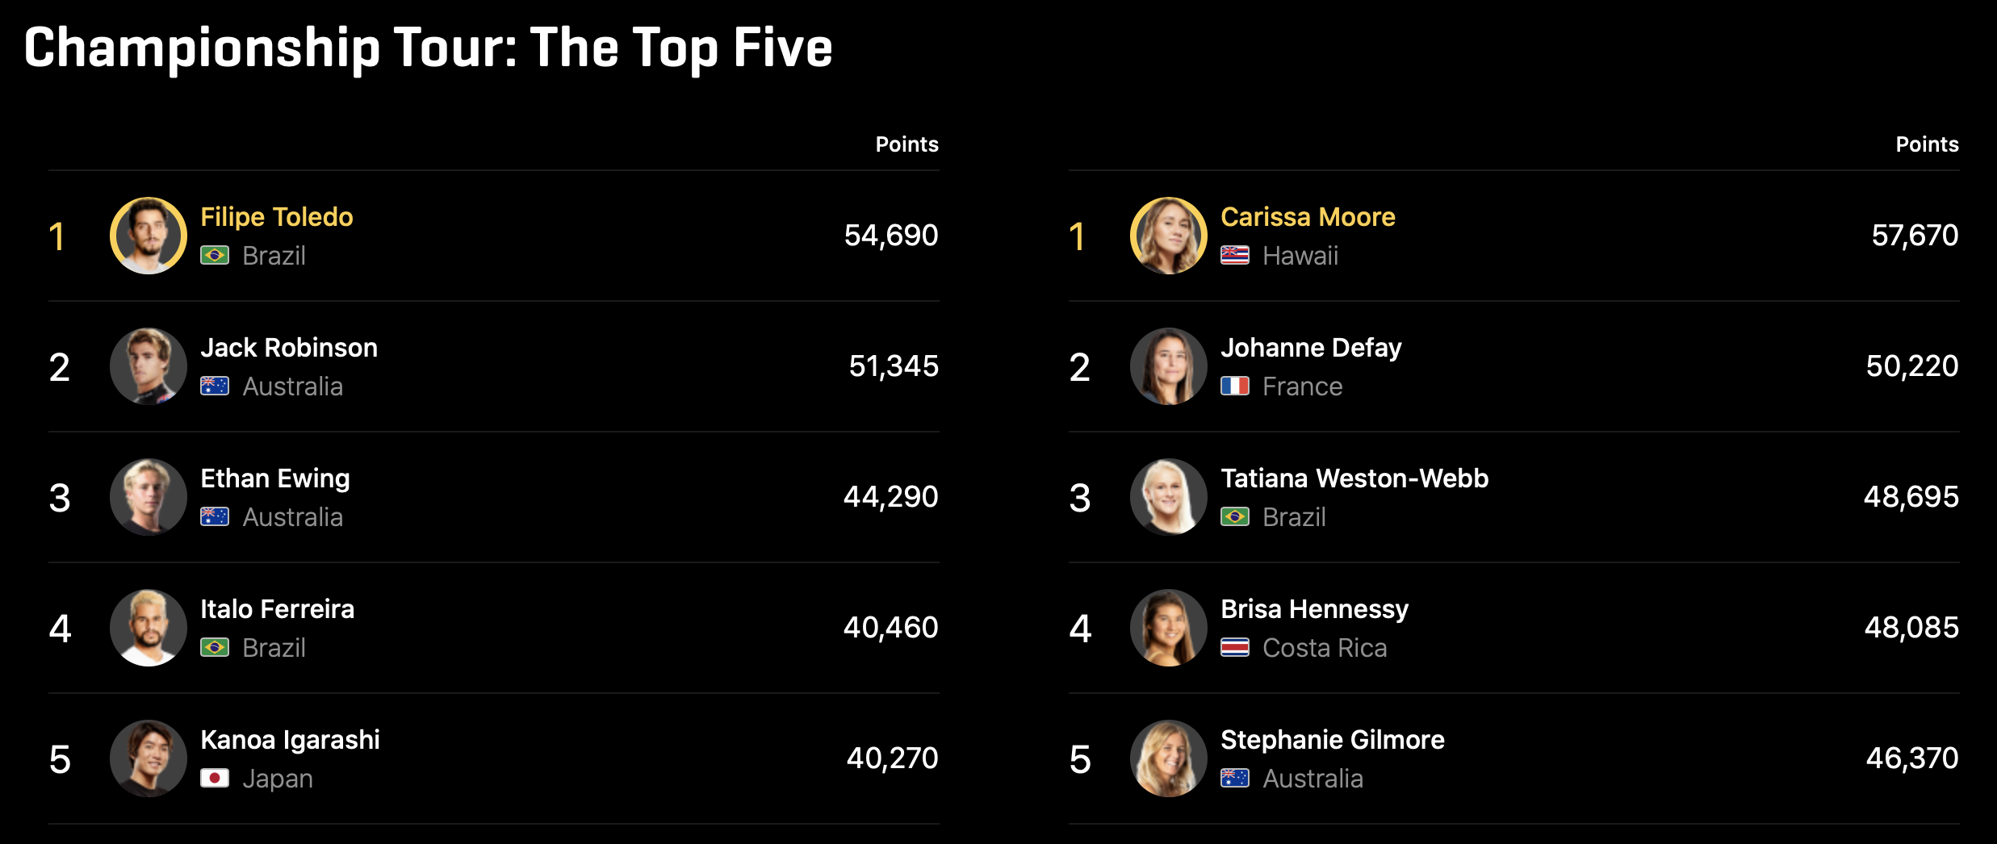Click the Japan flag icon
The height and width of the screenshot is (844, 1997).
coord(215,779)
